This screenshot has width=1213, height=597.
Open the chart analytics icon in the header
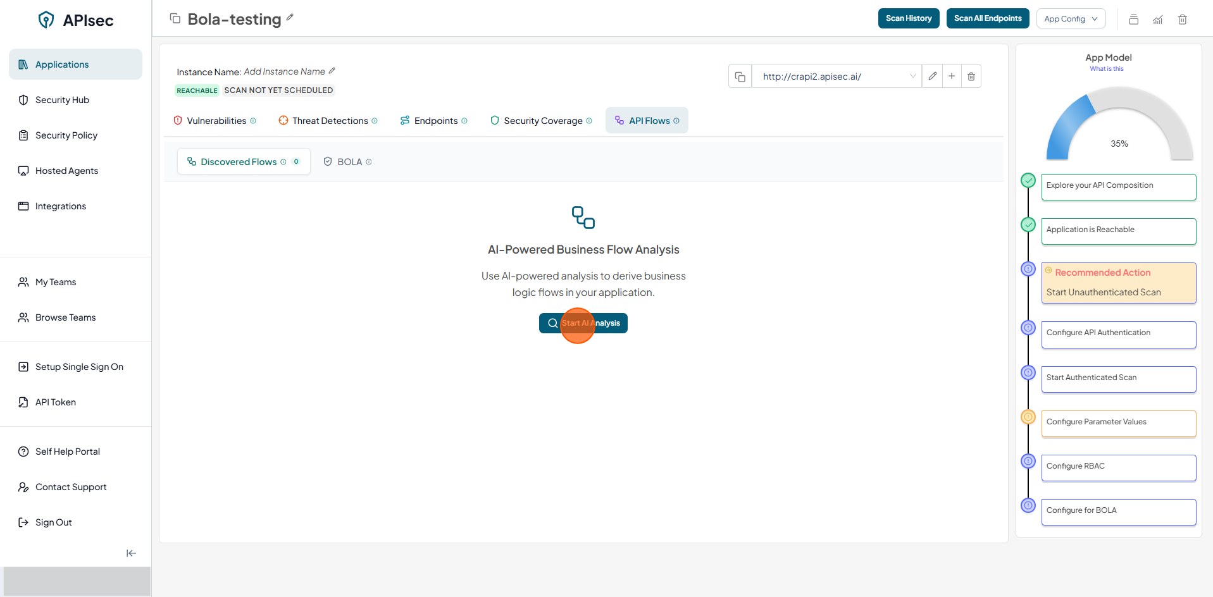point(1157,19)
